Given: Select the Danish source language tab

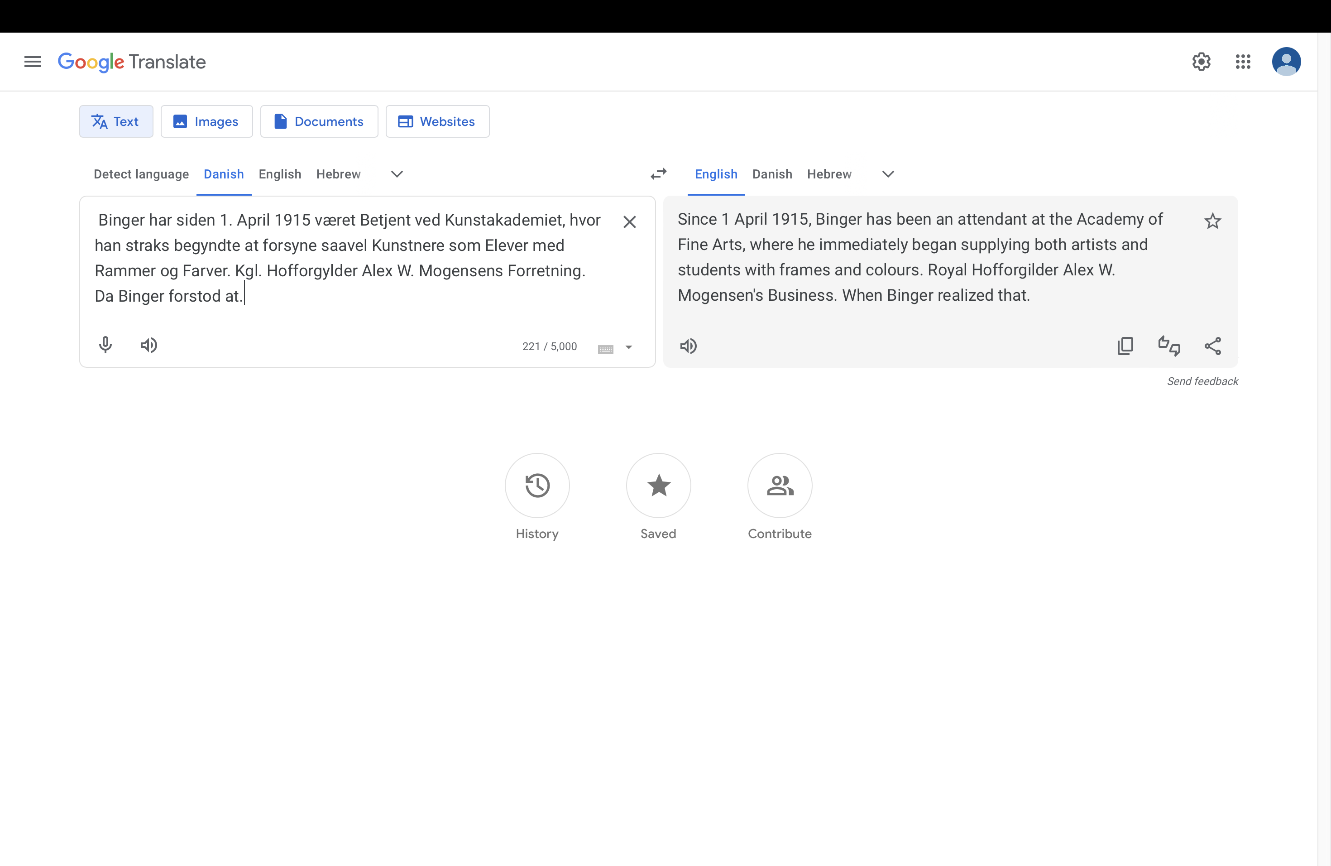Looking at the screenshot, I should (223, 174).
